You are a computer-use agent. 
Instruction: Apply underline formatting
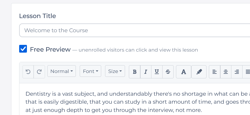pos(157,71)
